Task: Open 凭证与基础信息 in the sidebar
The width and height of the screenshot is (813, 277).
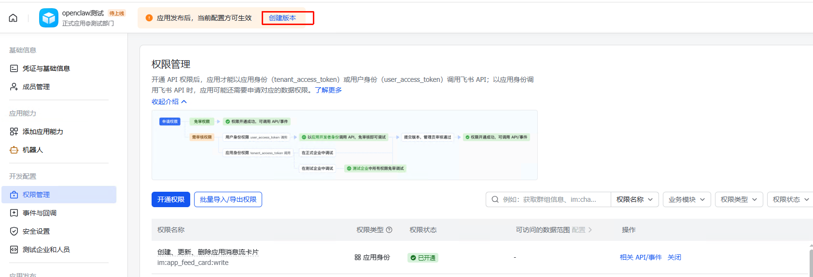Action: (46, 68)
